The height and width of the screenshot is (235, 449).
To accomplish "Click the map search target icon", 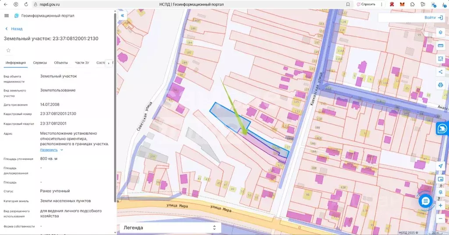I will pos(440,192).
